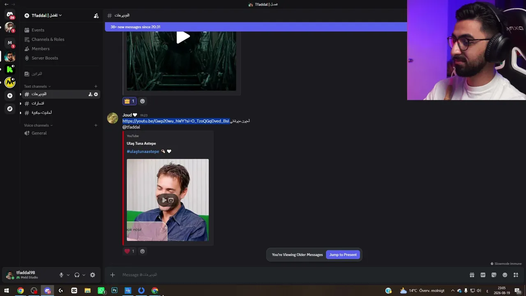Collapse the Text channels category
The image size is (526, 296).
pyautogui.click(x=37, y=86)
